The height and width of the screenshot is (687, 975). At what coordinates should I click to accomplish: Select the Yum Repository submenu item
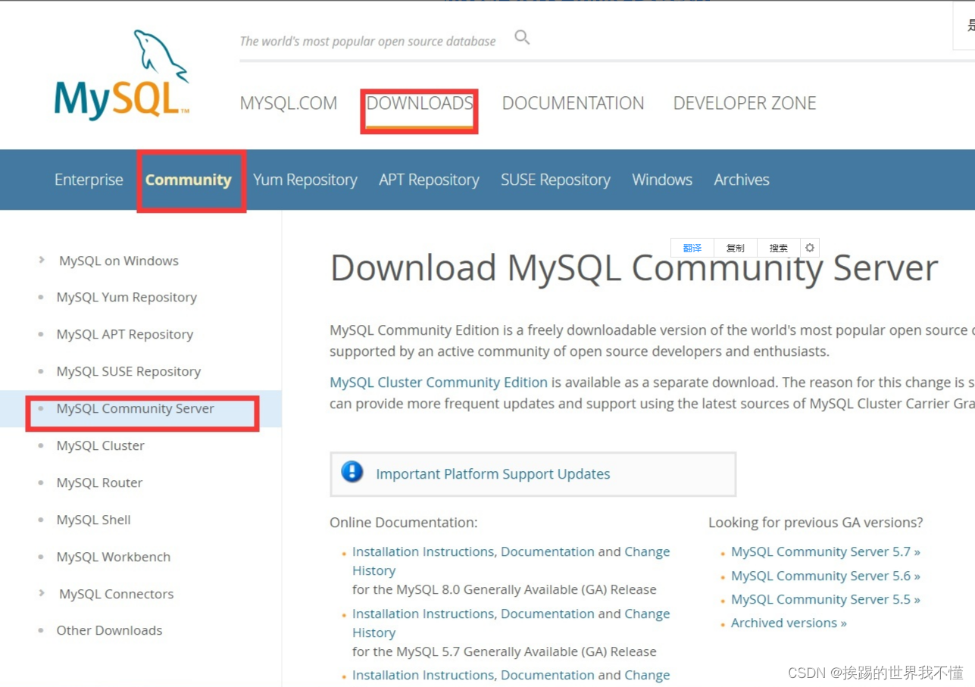pyautogui.click(x=305, y=180)
